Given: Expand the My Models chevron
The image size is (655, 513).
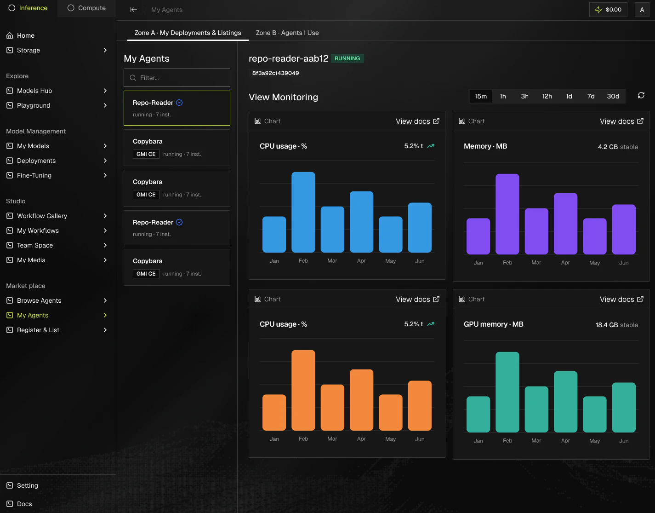Looking at the screenshot, I should (105, 146).
